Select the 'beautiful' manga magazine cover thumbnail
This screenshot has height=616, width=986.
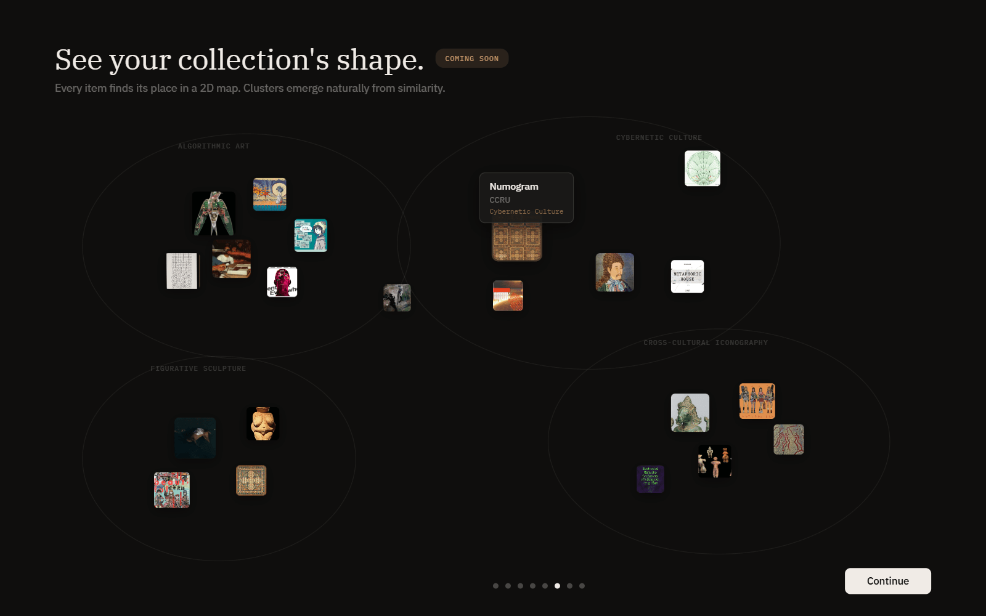pos(172,490)
